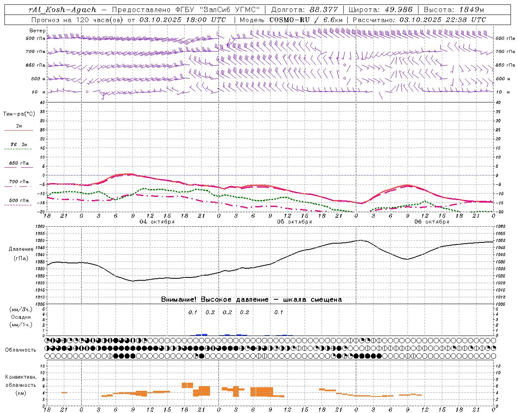
Task: Click the 850 гПа entry in the temperature legend
Action: [19, 163]
